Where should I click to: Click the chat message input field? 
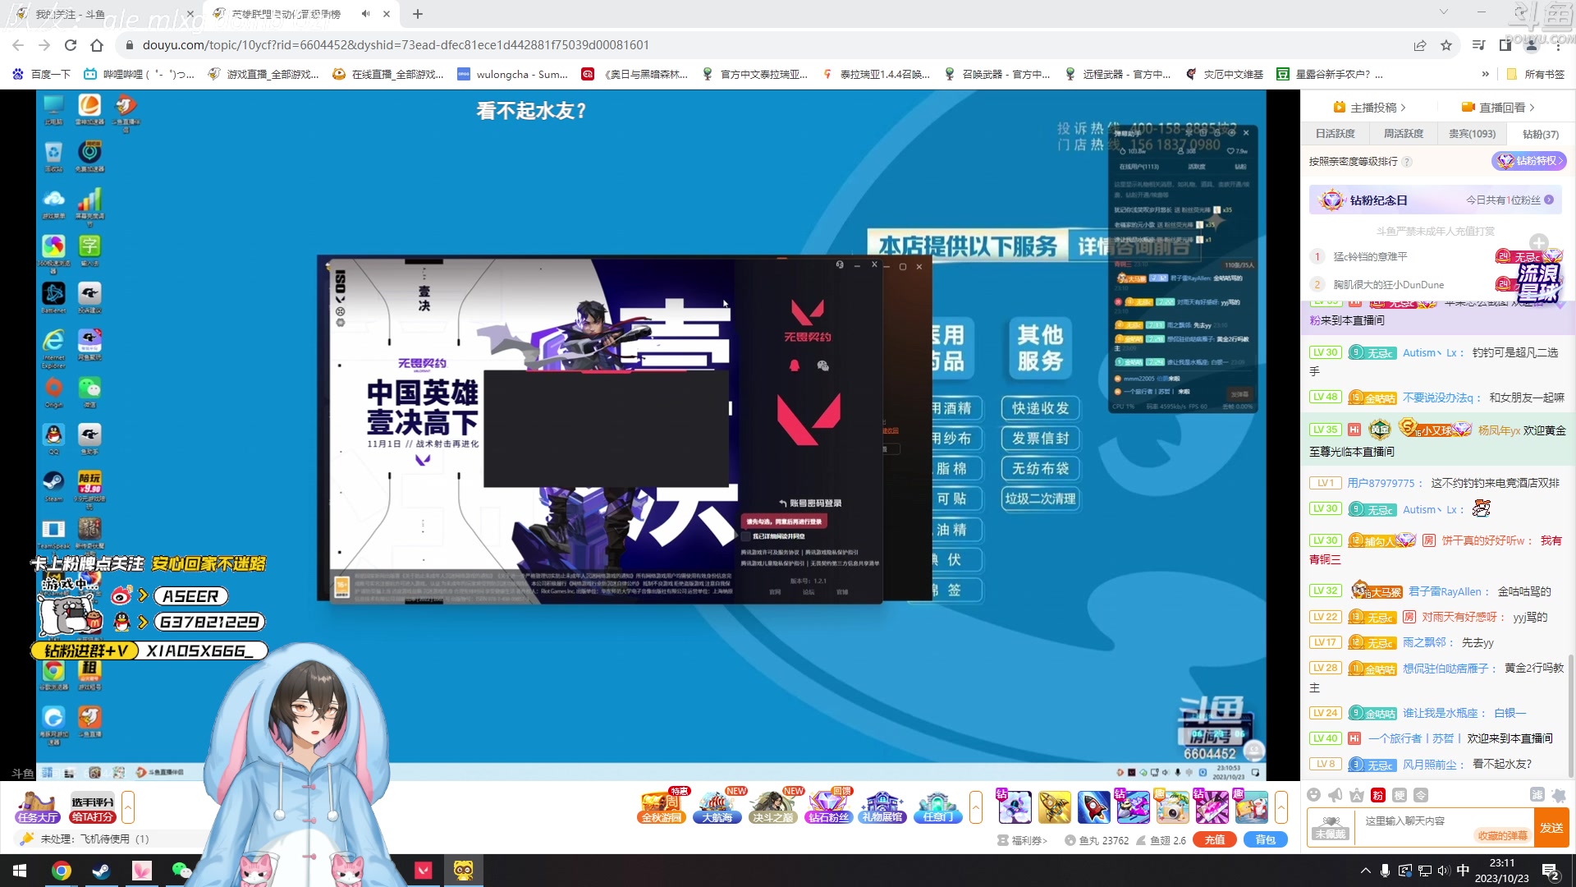[1445, 820]
